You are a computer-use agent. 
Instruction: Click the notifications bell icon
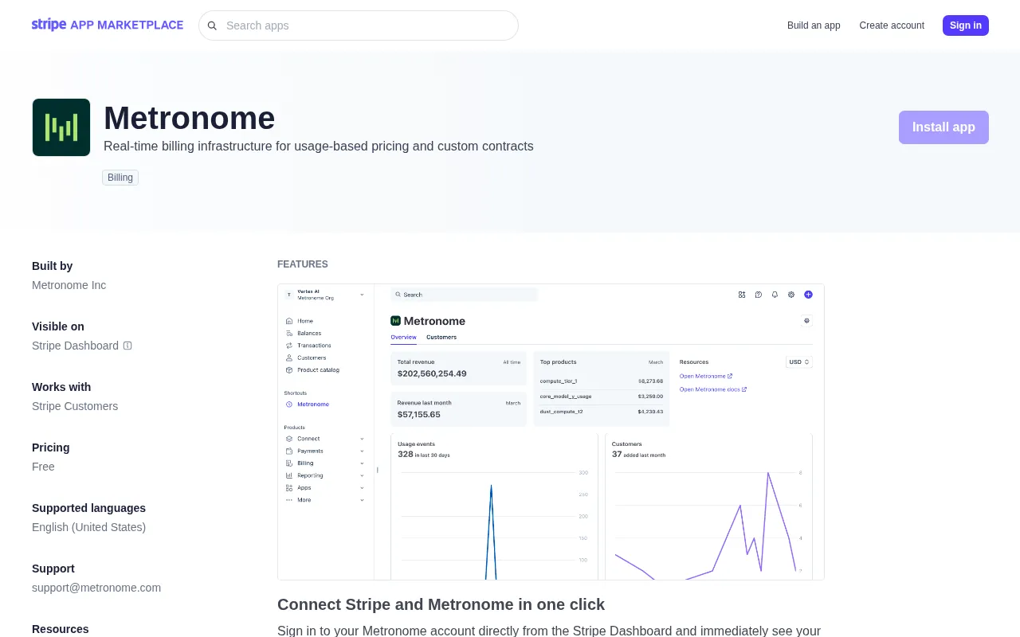(x=775, y=295)
